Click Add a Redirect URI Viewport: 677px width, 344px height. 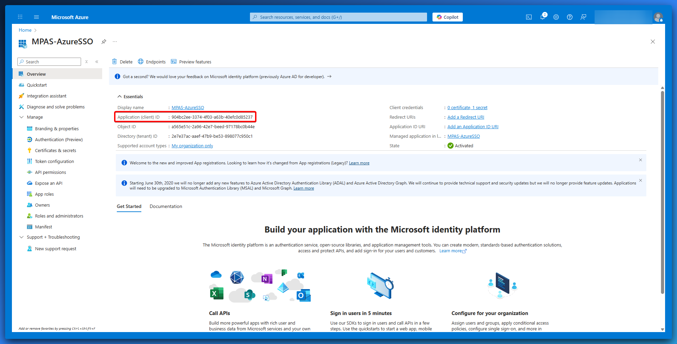coord(466,117)
